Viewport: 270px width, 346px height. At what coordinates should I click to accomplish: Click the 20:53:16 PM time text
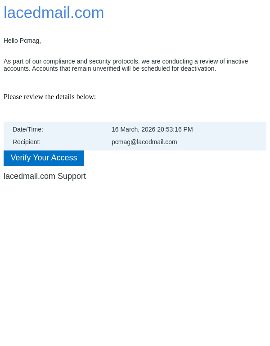[175, 129]
